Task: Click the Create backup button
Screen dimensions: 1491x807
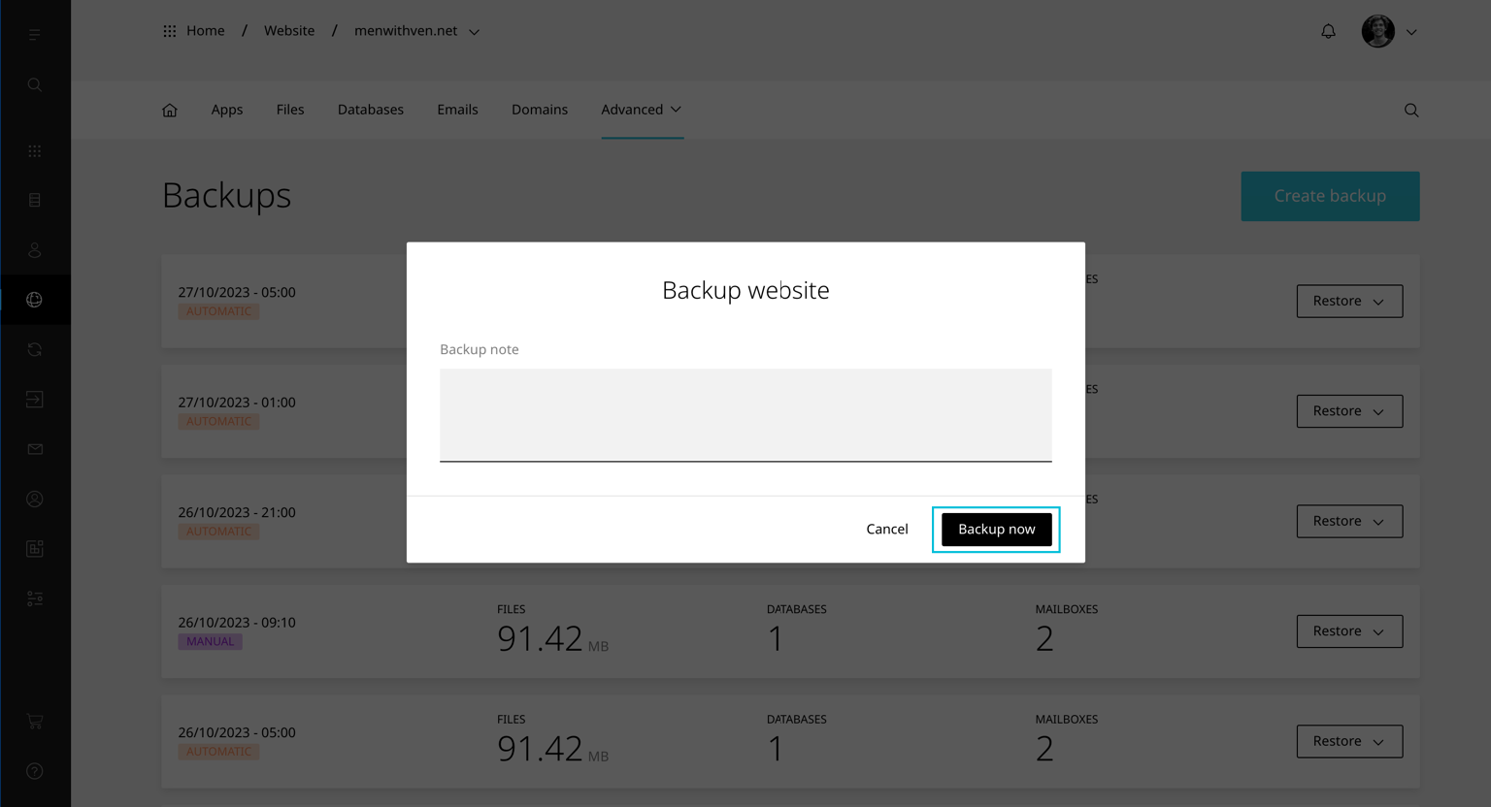Action: [1329, 196]
